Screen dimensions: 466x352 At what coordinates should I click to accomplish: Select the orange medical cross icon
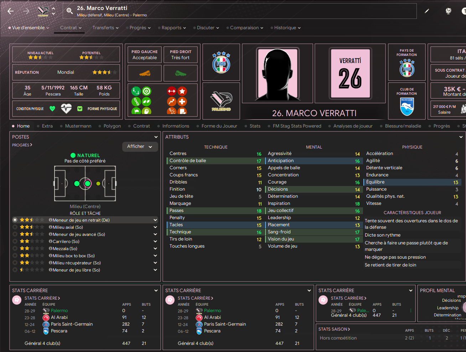[182, 102]
